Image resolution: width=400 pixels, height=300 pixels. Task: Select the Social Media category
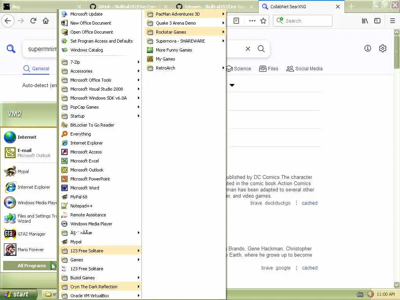[x=304, y=69]
